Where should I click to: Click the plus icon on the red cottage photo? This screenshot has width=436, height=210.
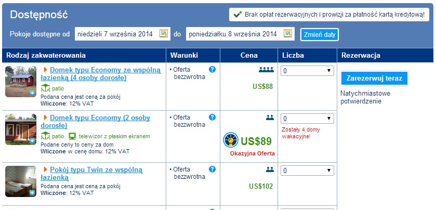pos(32,93)
